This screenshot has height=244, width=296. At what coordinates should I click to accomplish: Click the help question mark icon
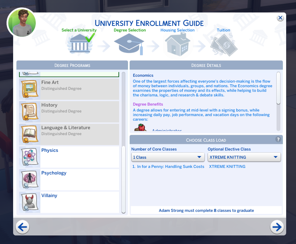[x=278, y=139]
